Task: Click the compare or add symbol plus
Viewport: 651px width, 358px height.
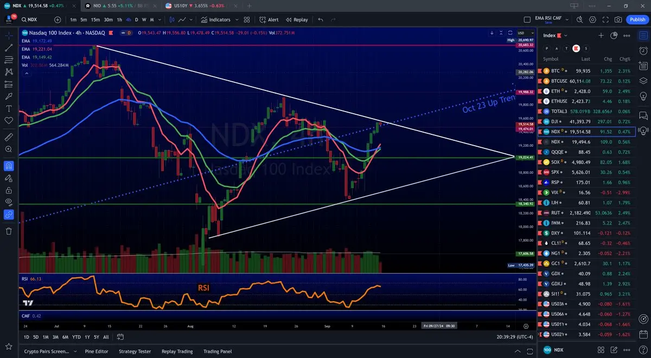Action: pos(58,19)
